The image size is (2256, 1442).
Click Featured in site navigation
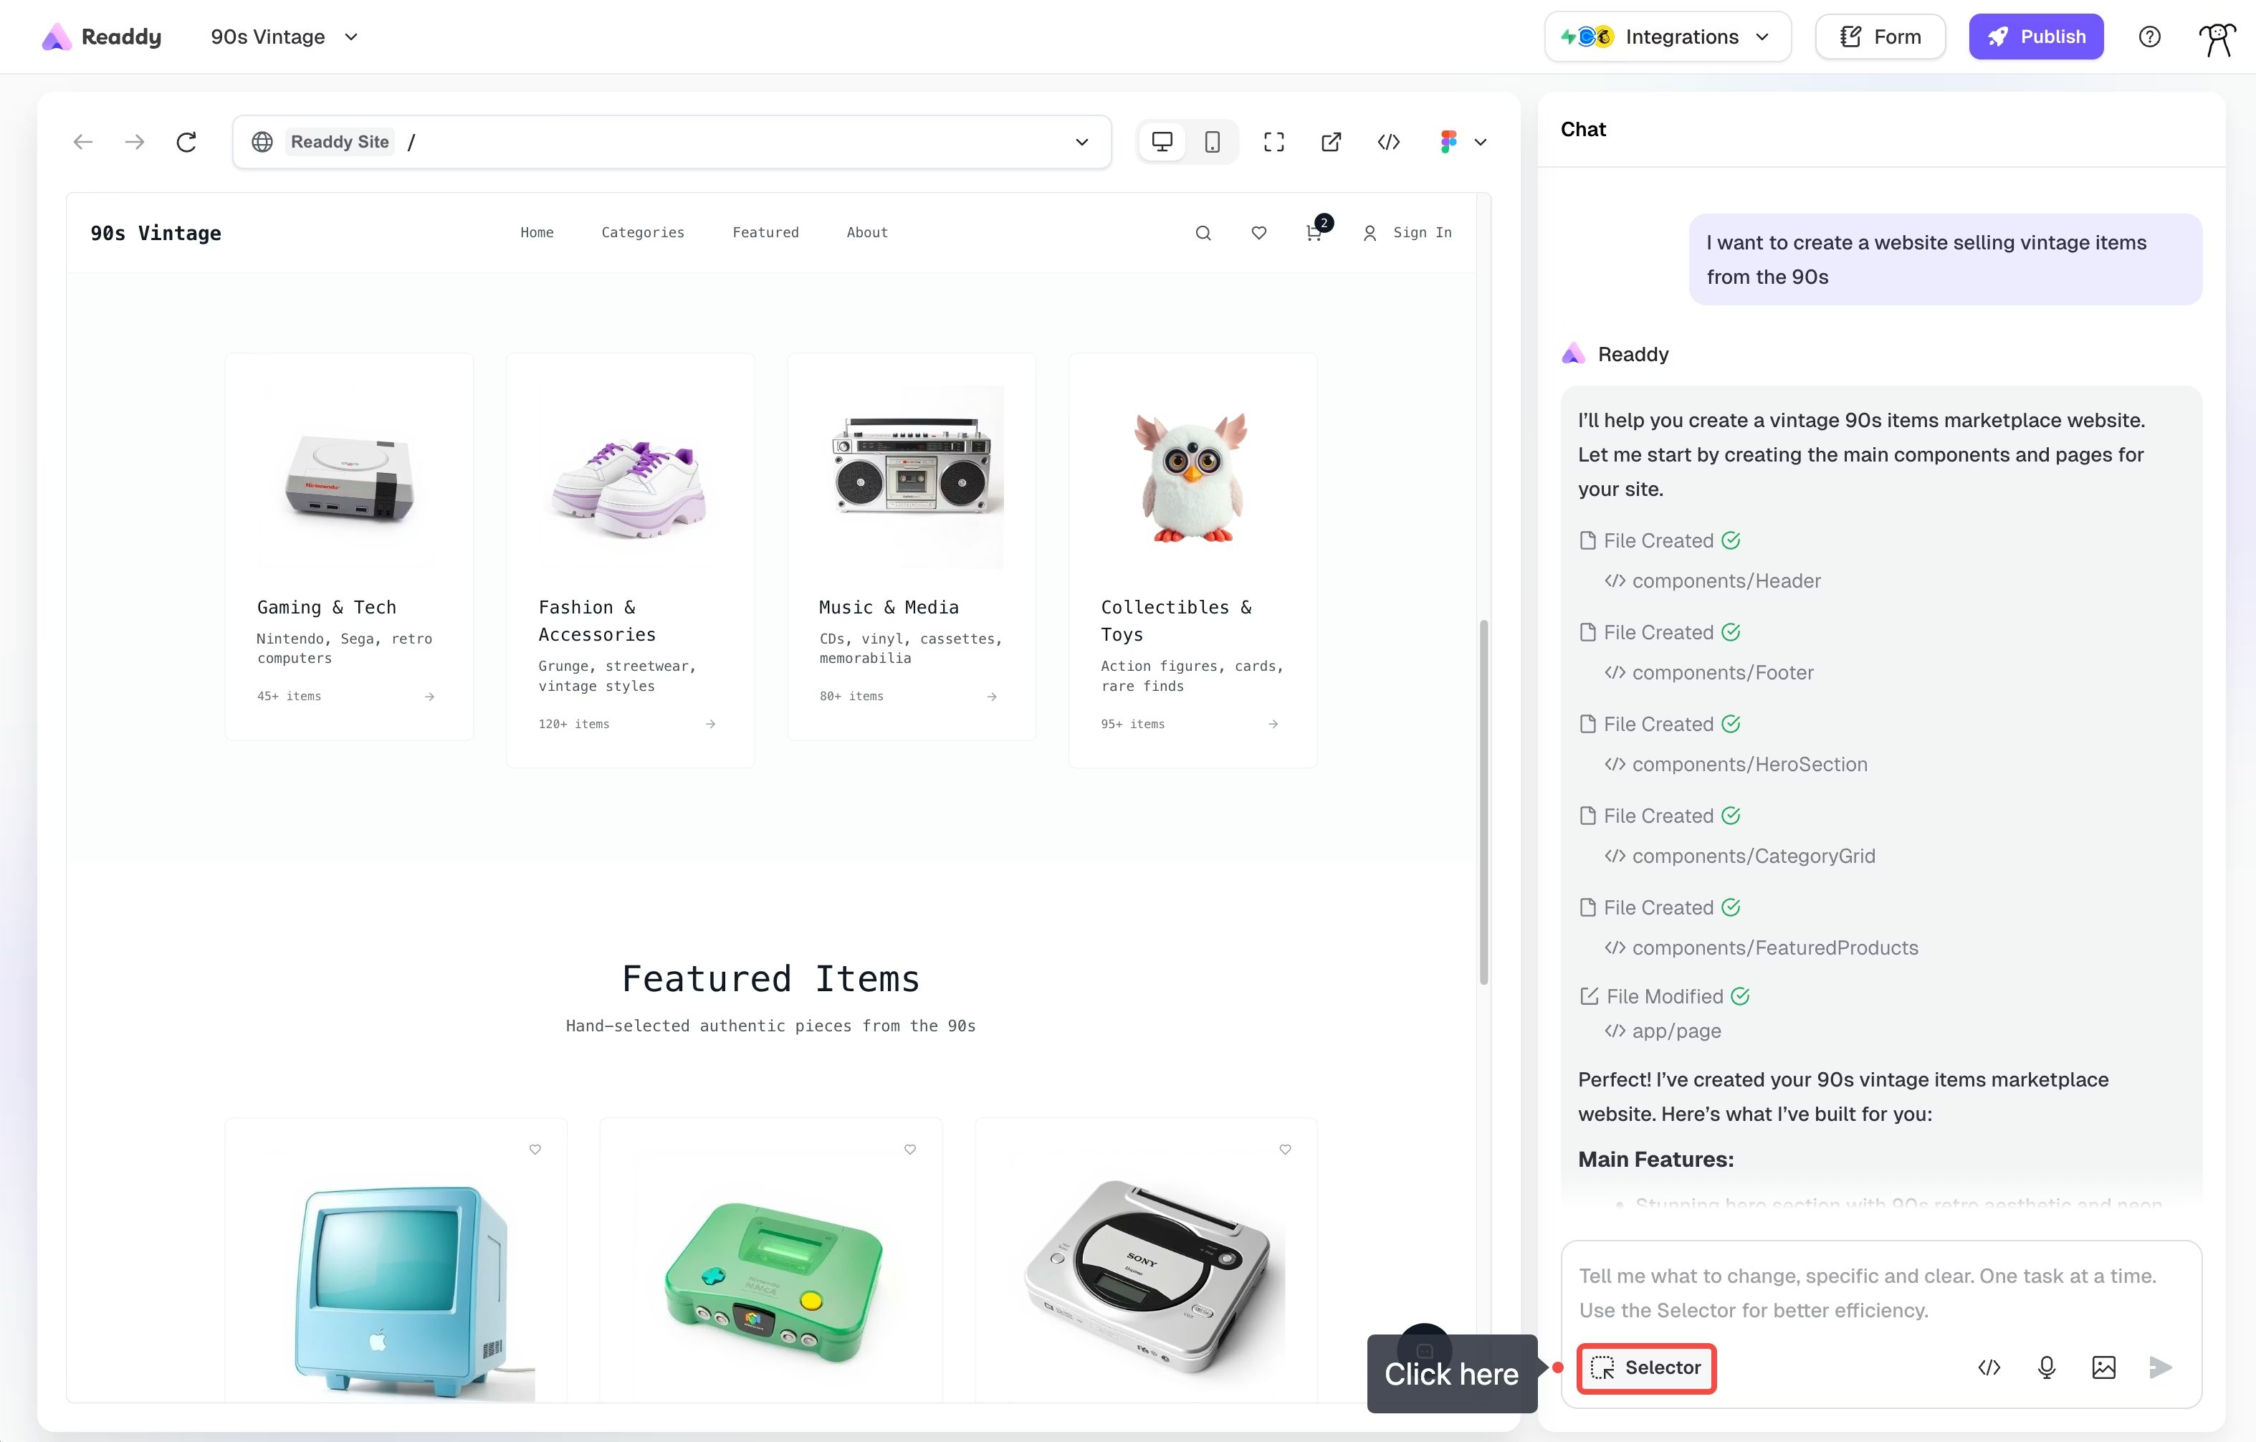[765, 232]
